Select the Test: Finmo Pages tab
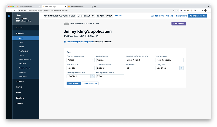This screenshot has height=127, width=217. [x=54, y=7]
